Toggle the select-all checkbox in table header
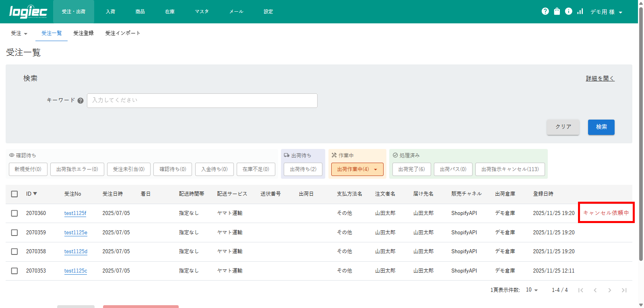 pos(14,194)
